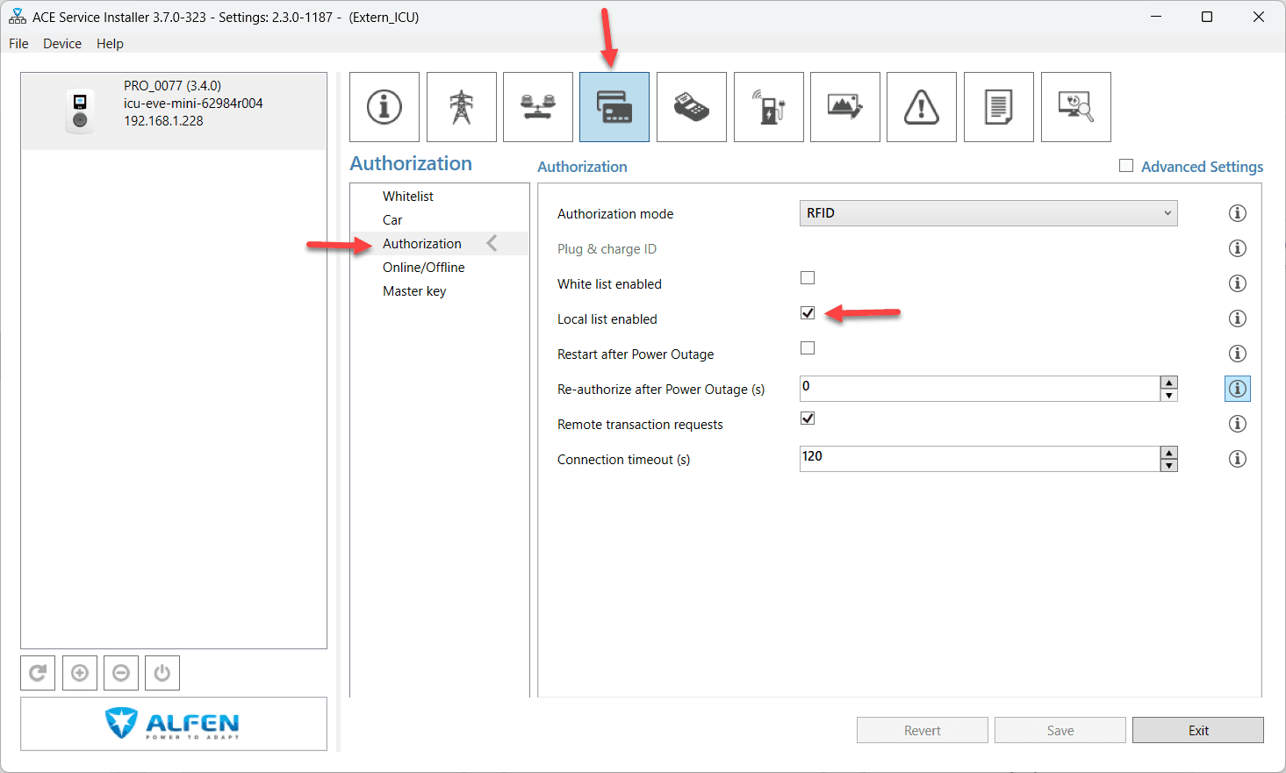1286x773 pixels.
Task: Uncheck Local list enabled
Action: [808, 313]
